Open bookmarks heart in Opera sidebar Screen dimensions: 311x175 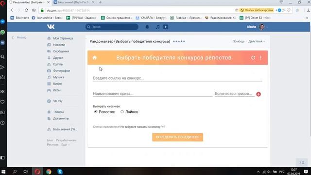tap(2, 102)
